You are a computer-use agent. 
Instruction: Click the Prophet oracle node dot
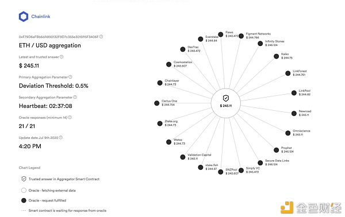(277, 150)
